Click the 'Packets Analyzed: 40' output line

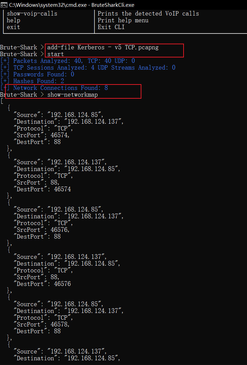67,61
